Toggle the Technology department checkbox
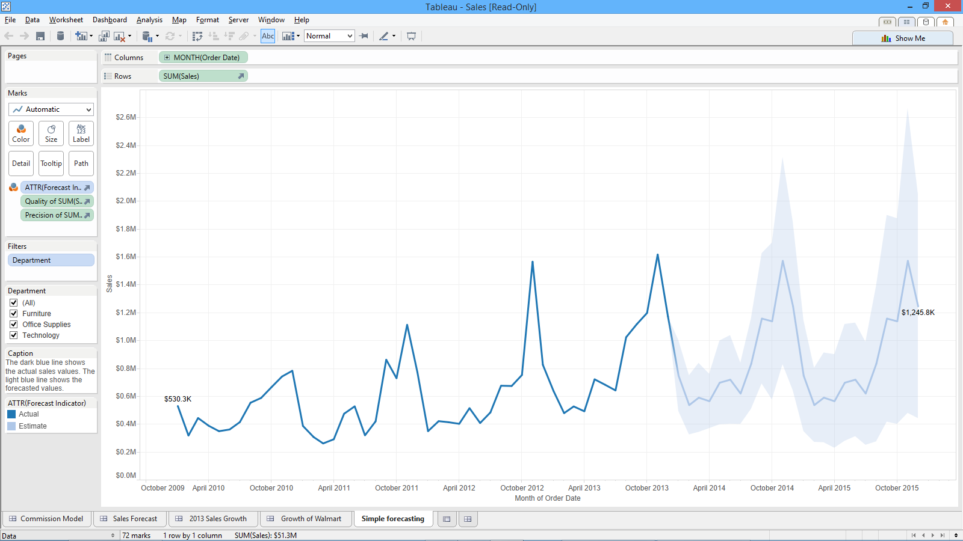Image resolution: width=963 pixels, height=541 pixels. pyautogui.click(x=14, y=335)
